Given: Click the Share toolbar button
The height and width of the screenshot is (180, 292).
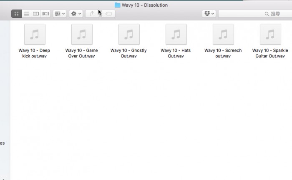Looking at the screenshot, I should (x=92, y=14).
